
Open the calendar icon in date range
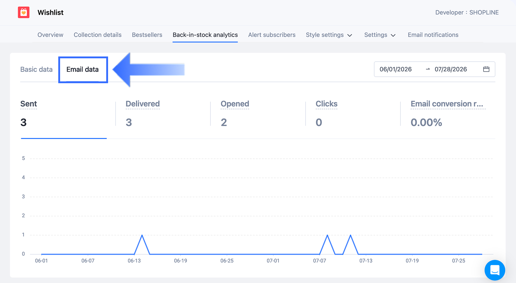coord(486,69)
